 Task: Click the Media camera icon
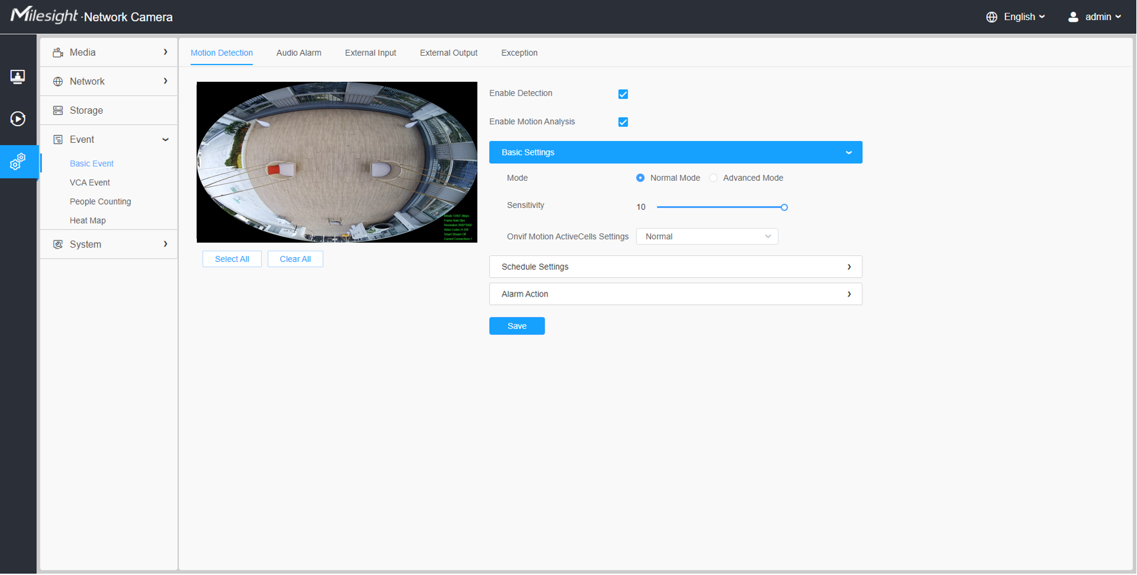(58, 53)
